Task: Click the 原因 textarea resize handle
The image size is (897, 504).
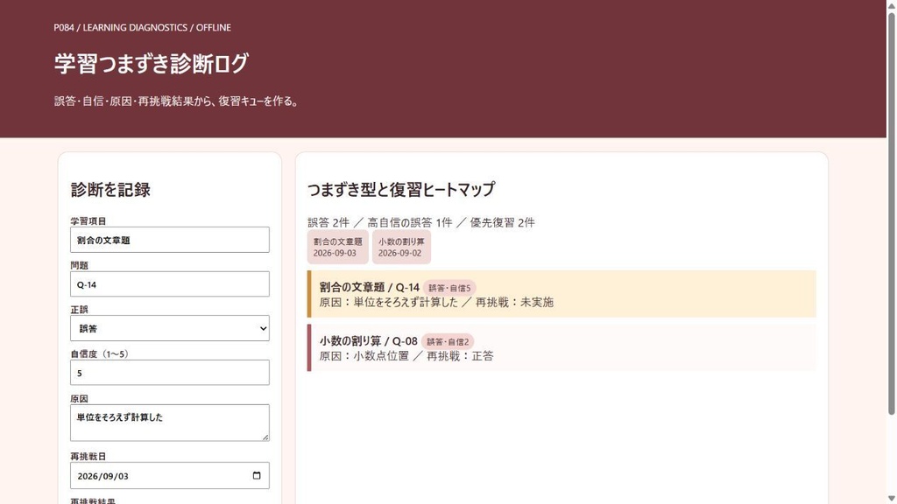Action: pyautogui.click(x=265, y=437)
